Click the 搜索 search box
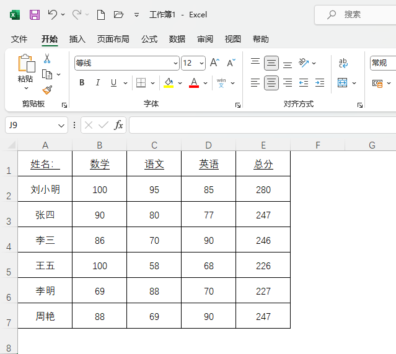The width and height of the screenshot is (396, 354). (x=355, y=15)
